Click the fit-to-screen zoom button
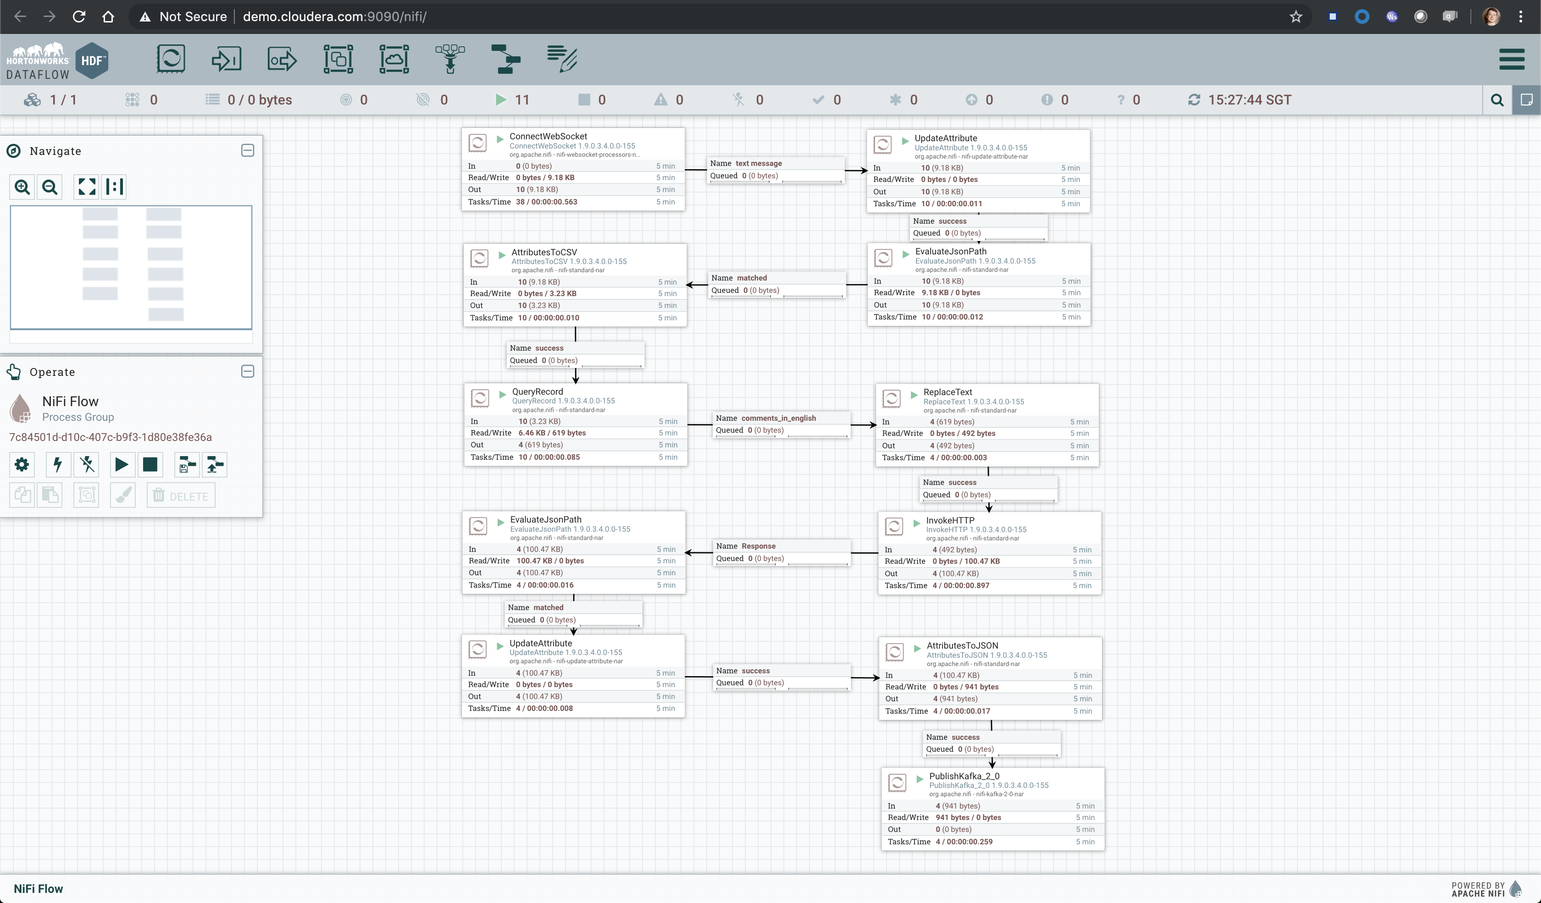This screenshot has height=903, width=1541. (86, 187)
